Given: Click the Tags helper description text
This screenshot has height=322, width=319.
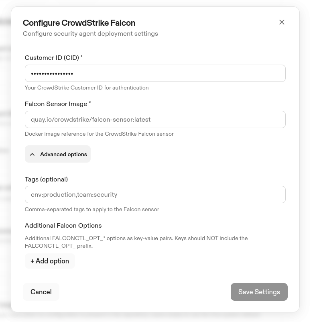Looking at the screenshot, I should click(92, 209).
